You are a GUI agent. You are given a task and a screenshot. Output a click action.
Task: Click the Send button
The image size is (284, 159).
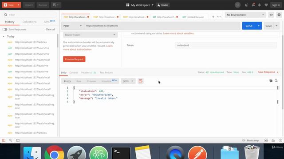(249, 26)
